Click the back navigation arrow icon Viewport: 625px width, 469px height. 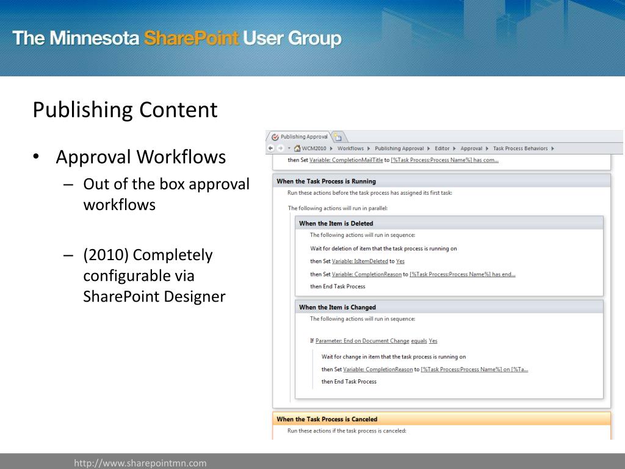point(271,148)
